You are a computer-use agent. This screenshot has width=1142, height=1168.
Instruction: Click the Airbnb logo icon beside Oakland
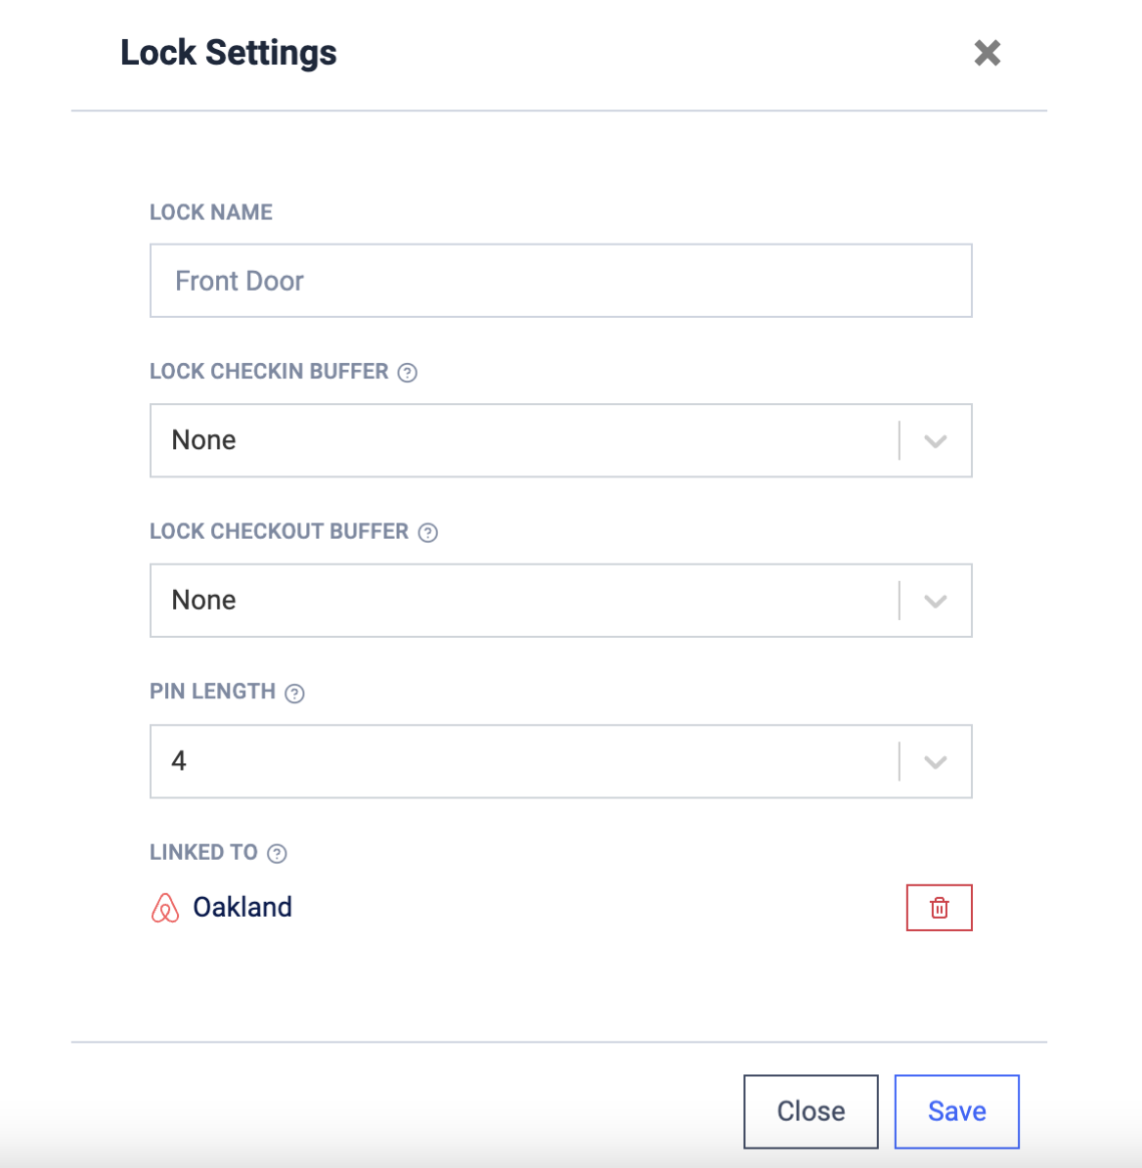coord(165,908)
